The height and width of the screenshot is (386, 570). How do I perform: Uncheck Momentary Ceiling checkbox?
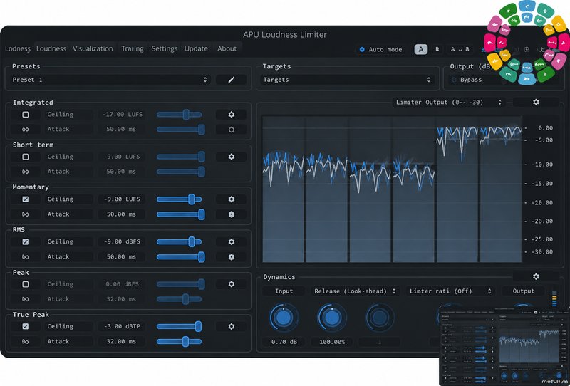coord(26,199)
